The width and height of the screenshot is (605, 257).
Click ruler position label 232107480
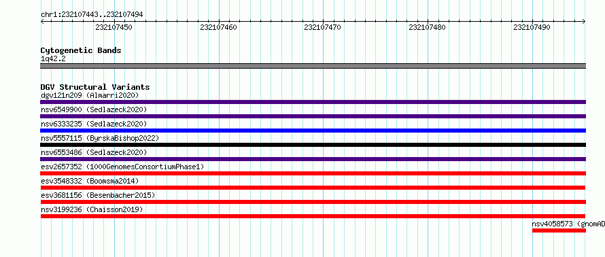pyautogui.click(x=427, y=27)
